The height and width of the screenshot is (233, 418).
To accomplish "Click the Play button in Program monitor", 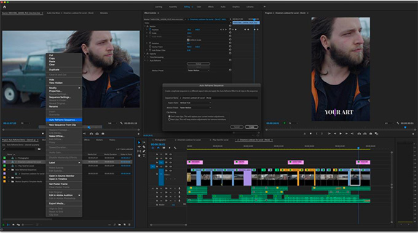I will point(341,134).
